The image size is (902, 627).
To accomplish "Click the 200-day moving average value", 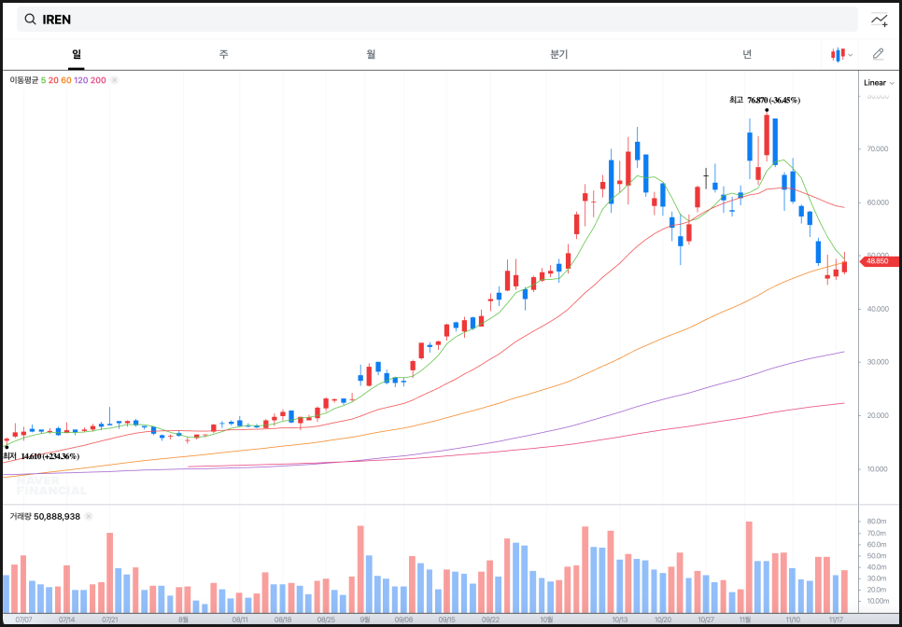I will (98, 80).
